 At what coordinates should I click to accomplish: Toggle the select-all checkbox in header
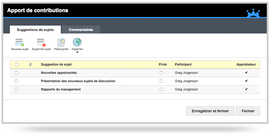click(16, 65)
